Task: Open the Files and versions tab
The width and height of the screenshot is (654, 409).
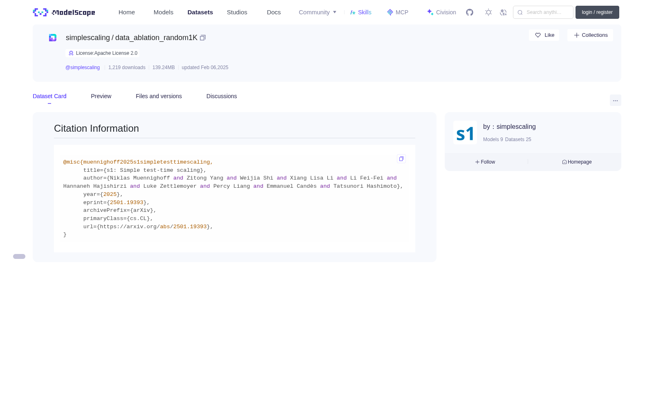Action: click(159, 96)
